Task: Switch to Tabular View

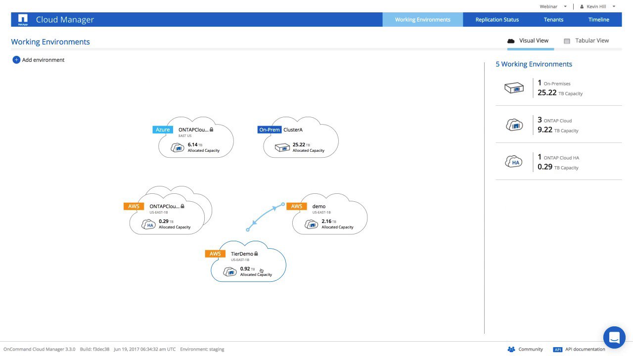Action: [587, 41]
